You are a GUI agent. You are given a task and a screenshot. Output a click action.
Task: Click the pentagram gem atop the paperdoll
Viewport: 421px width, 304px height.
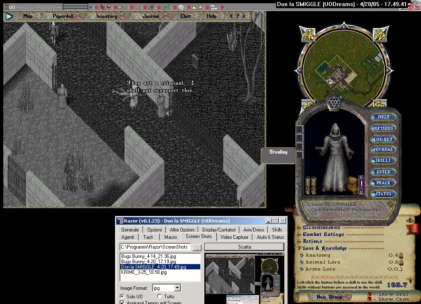[334, 103]
